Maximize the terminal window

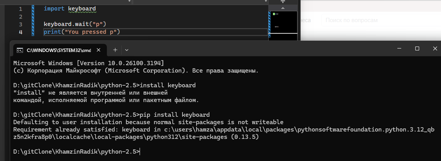pyautogui.click(x=417, y=48)
